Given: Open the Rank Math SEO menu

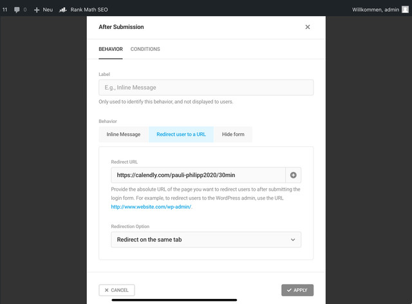Looking at the screenshot, I should pyautogui.click(x=89, y=10).
